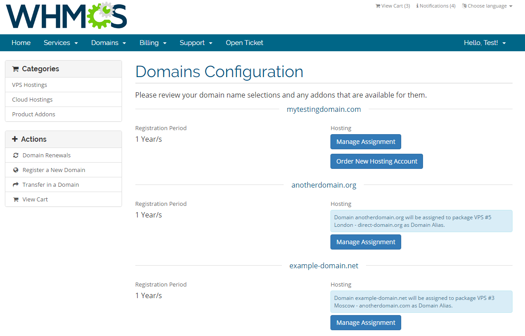Select Product Addons in the Categories list
Image resolution: width=525 pixels, height=336 pixels.
click(x=33, y=114)
